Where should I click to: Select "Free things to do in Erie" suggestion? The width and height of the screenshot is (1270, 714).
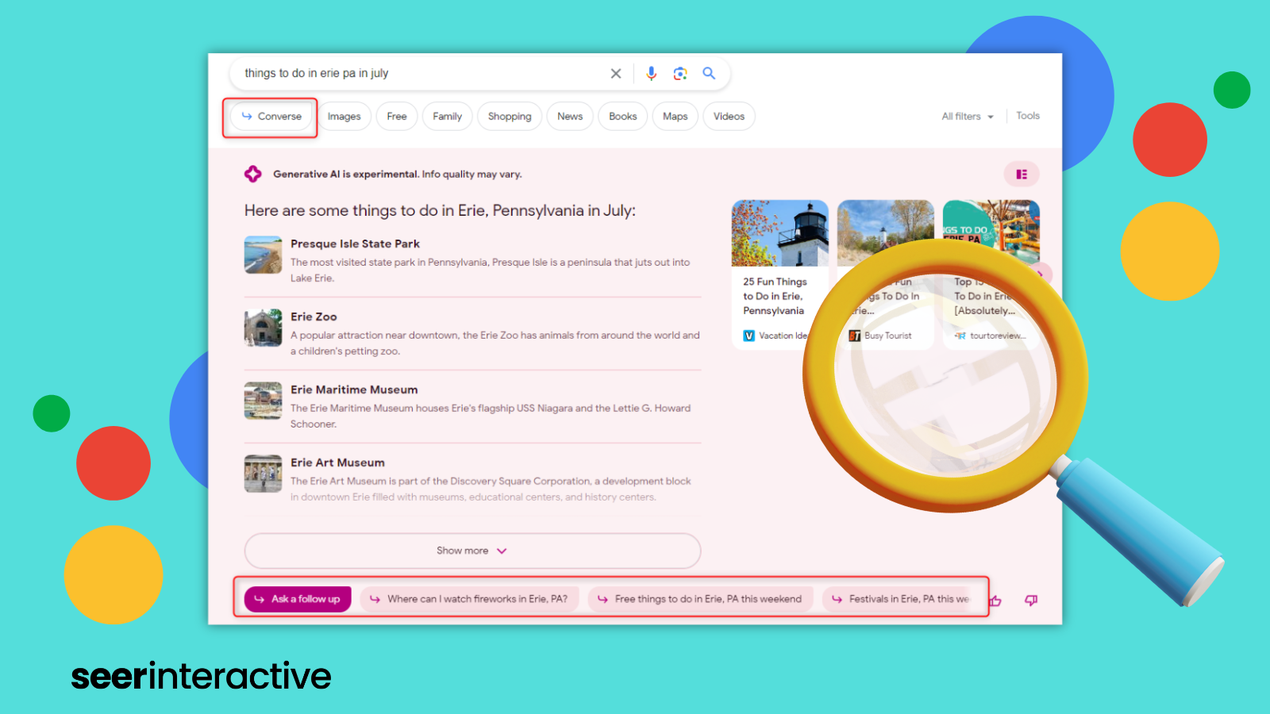coord(700,599)
